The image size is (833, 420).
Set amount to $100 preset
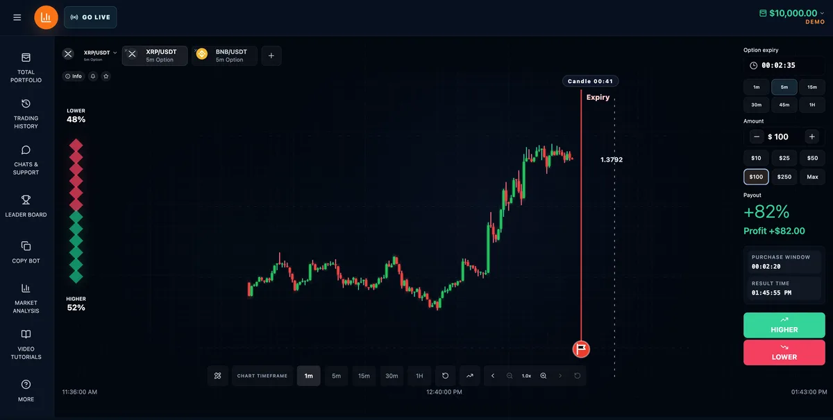(x=756, y=177)
